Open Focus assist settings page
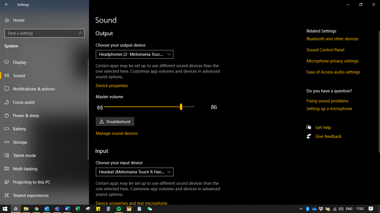This screenshot has height=213, width=380. tap(24, 102)
